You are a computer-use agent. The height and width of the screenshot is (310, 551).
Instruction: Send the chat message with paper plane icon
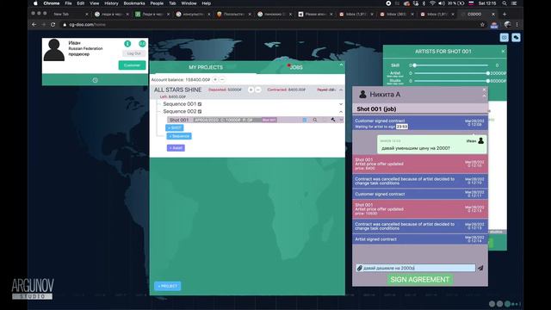[x=480, y=268]
